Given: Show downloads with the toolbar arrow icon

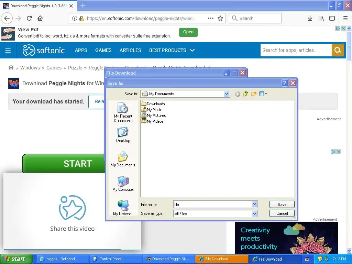Looking at the screenshot, I should [x=310, y=19].
